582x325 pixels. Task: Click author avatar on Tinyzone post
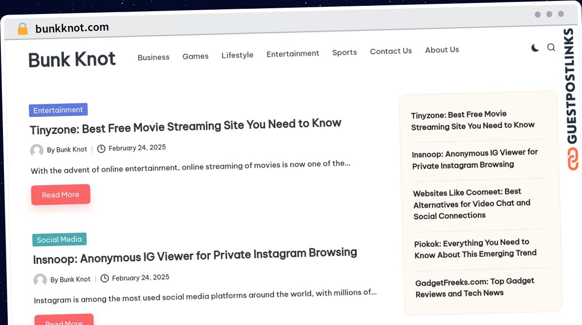pos(37,150)
